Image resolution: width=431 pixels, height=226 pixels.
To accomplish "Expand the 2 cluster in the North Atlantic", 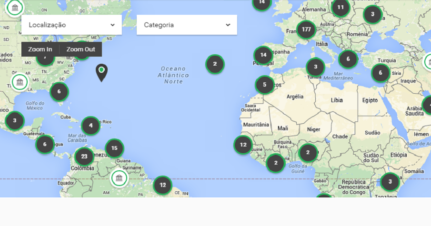I will pyautogui.click(x=215, y=64).
